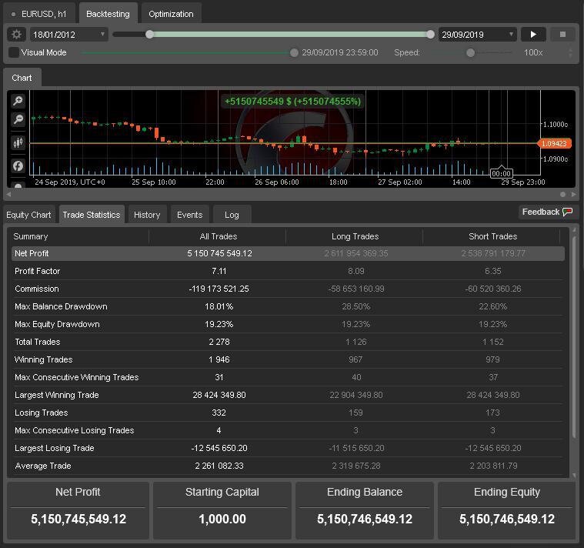
Task: Click the Speed slider handle
Action: click(470, 53)
